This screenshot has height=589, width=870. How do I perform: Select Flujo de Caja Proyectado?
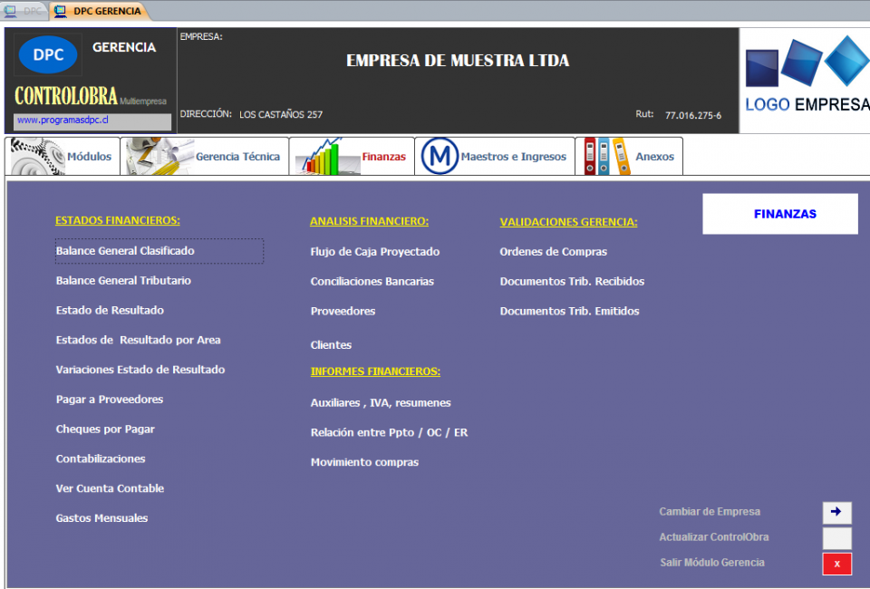pyautogui.click(x=374, y=252)
